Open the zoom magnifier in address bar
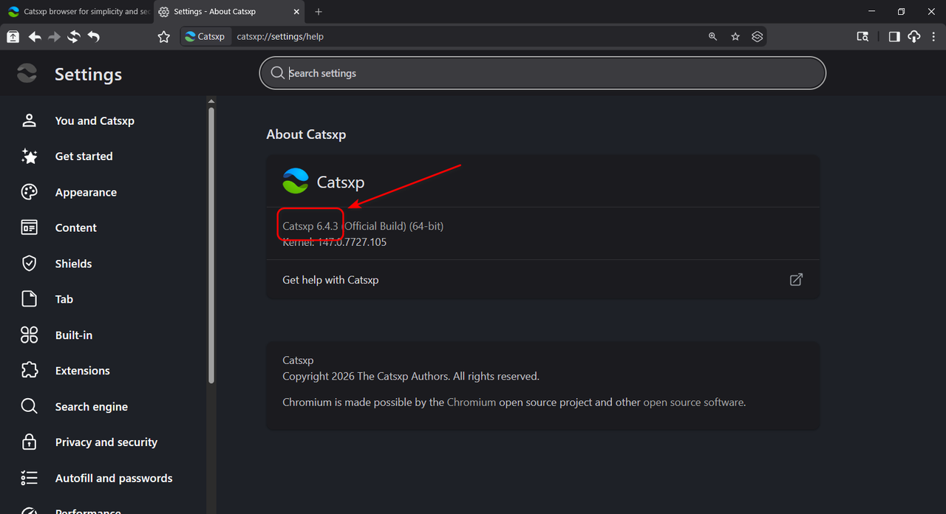Image resolution: width=946 pixels, height=514 pixels. pyautogui.click(x=712, y=36)
